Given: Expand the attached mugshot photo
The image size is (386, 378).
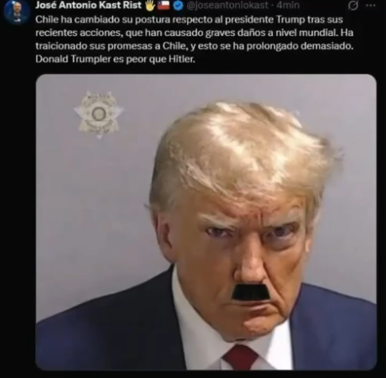Looking at the screenshot, I should 206,222.
